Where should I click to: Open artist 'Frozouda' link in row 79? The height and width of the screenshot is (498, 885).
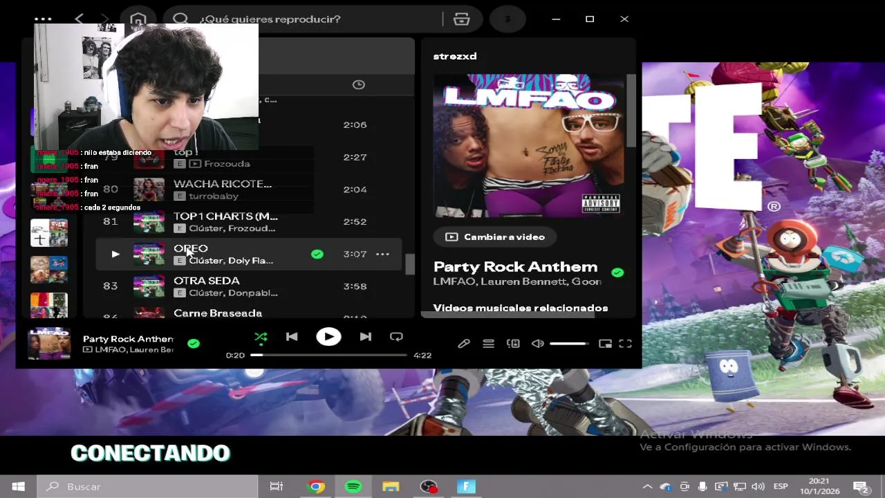pos(227,164)
